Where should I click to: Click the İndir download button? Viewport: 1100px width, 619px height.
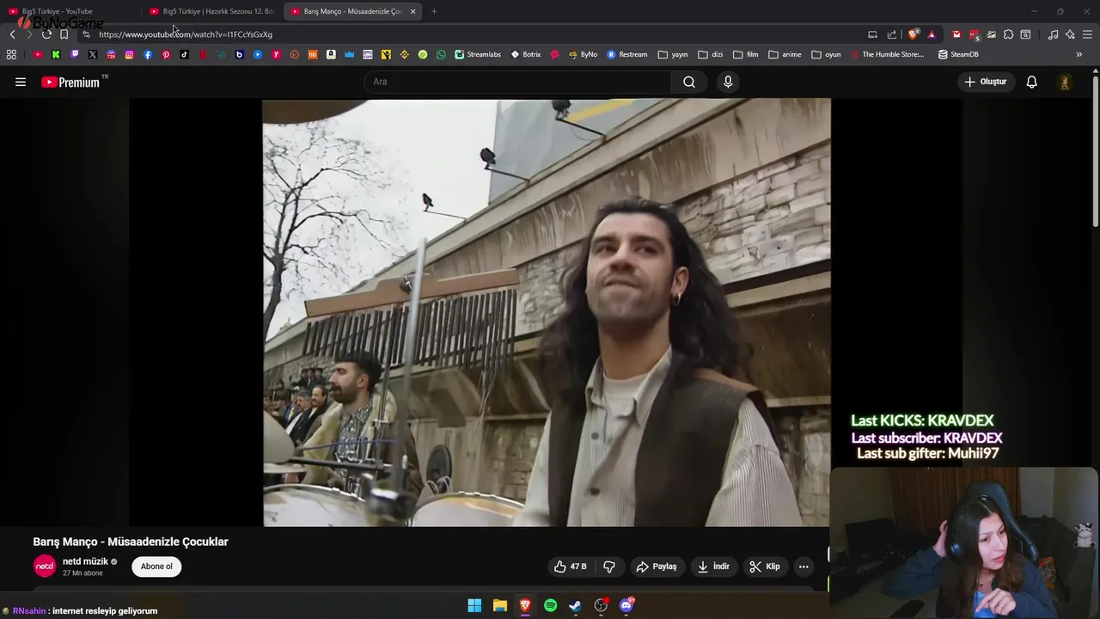point(713,567)
